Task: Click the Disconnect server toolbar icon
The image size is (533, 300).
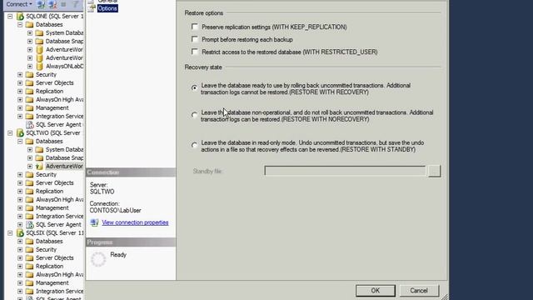Action: [52, 4]
